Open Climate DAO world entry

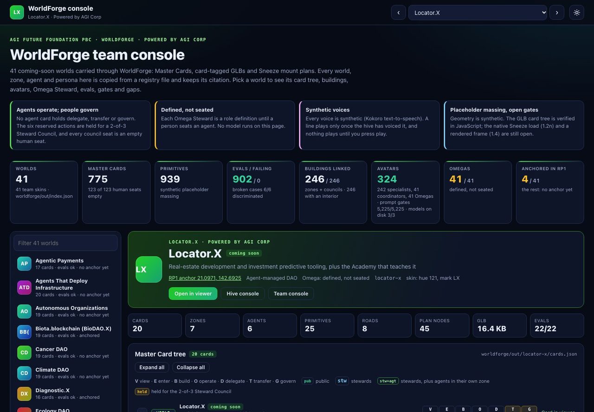click(x=65, y=373)
